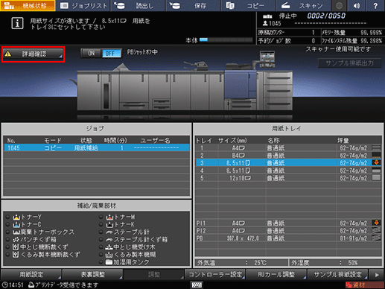Click the 表裏調整 button
Viewport: 385px width, 289px height.
point(92,274)
